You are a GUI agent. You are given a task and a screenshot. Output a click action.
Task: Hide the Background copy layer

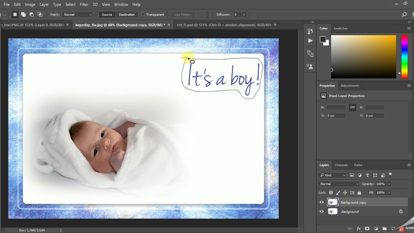[x=321, y=202]
